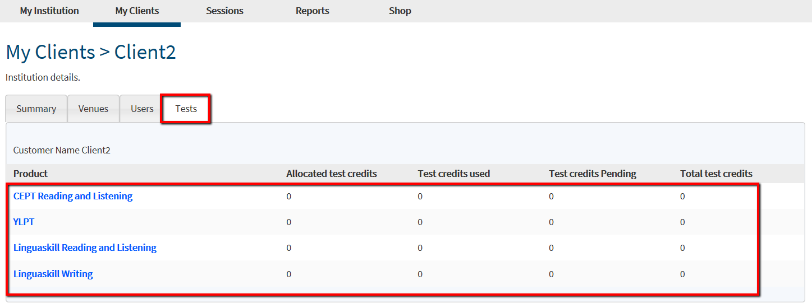Click total credits for Linguaskill Reading and Listening
The image size is (812, 308).
tap(683, 248)
